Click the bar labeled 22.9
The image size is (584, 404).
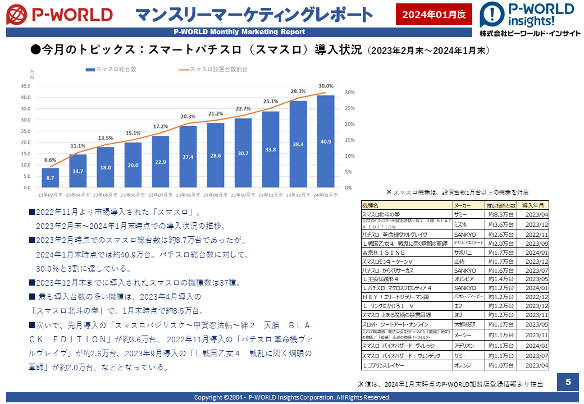[x=161, y=162]
